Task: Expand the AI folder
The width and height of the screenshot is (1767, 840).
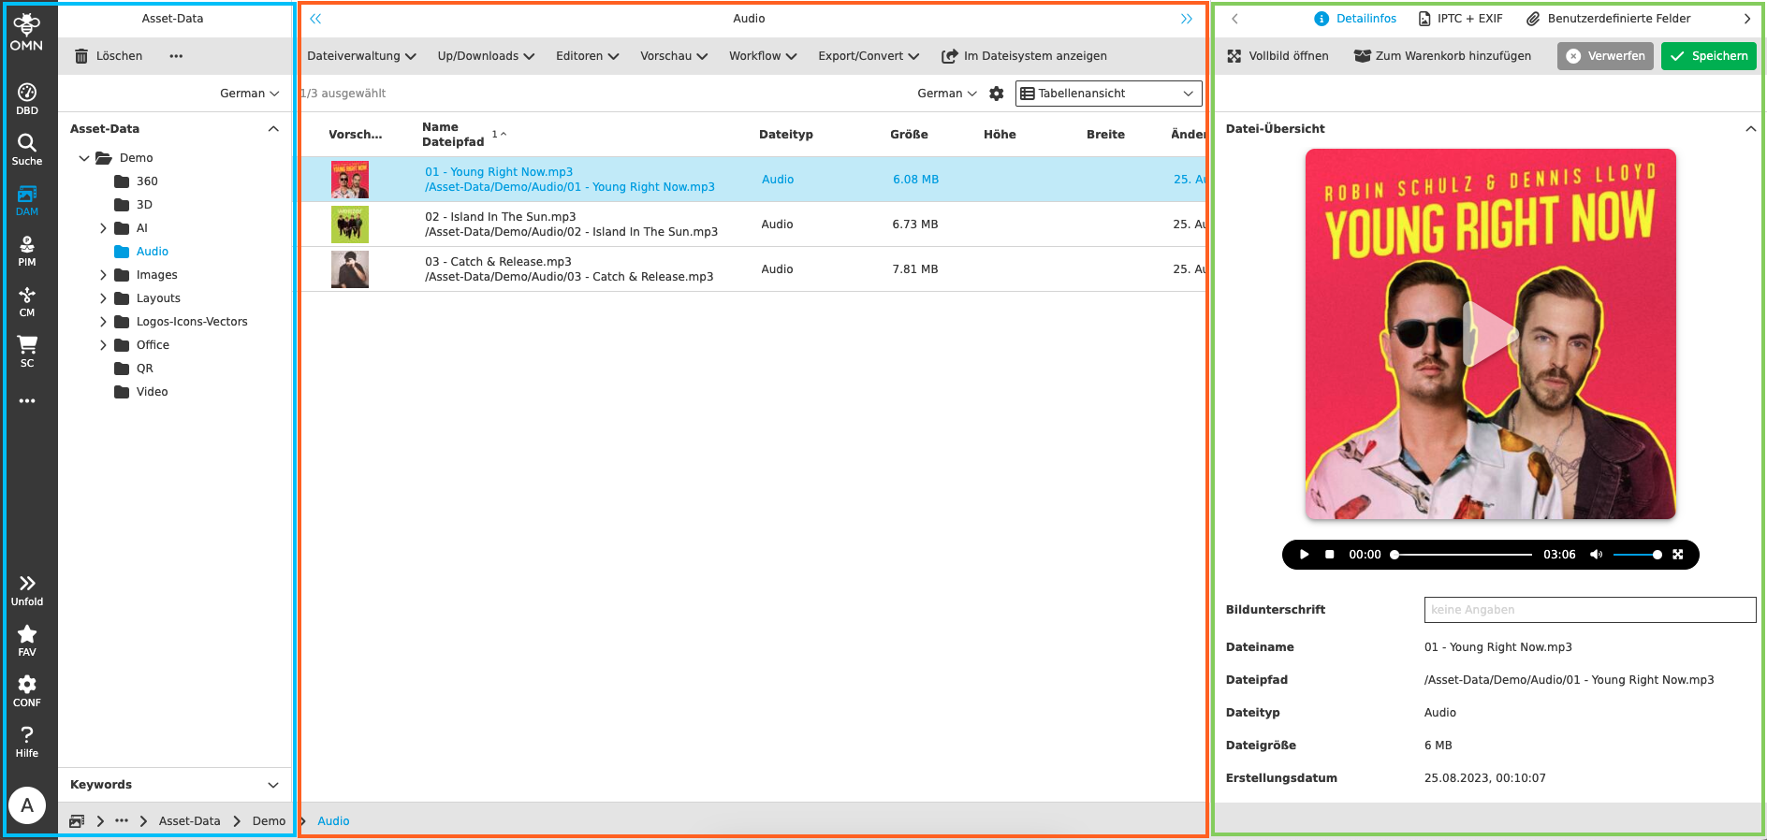Action: [x=103, y=228]
